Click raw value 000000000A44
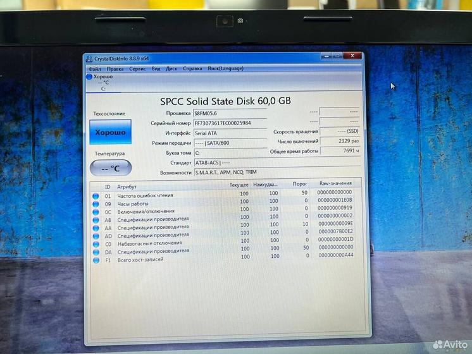 coord(336,255)
